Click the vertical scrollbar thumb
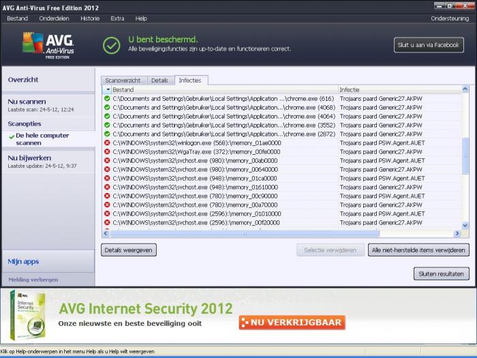Screen dimensions: 477x358 click(465, 156)
